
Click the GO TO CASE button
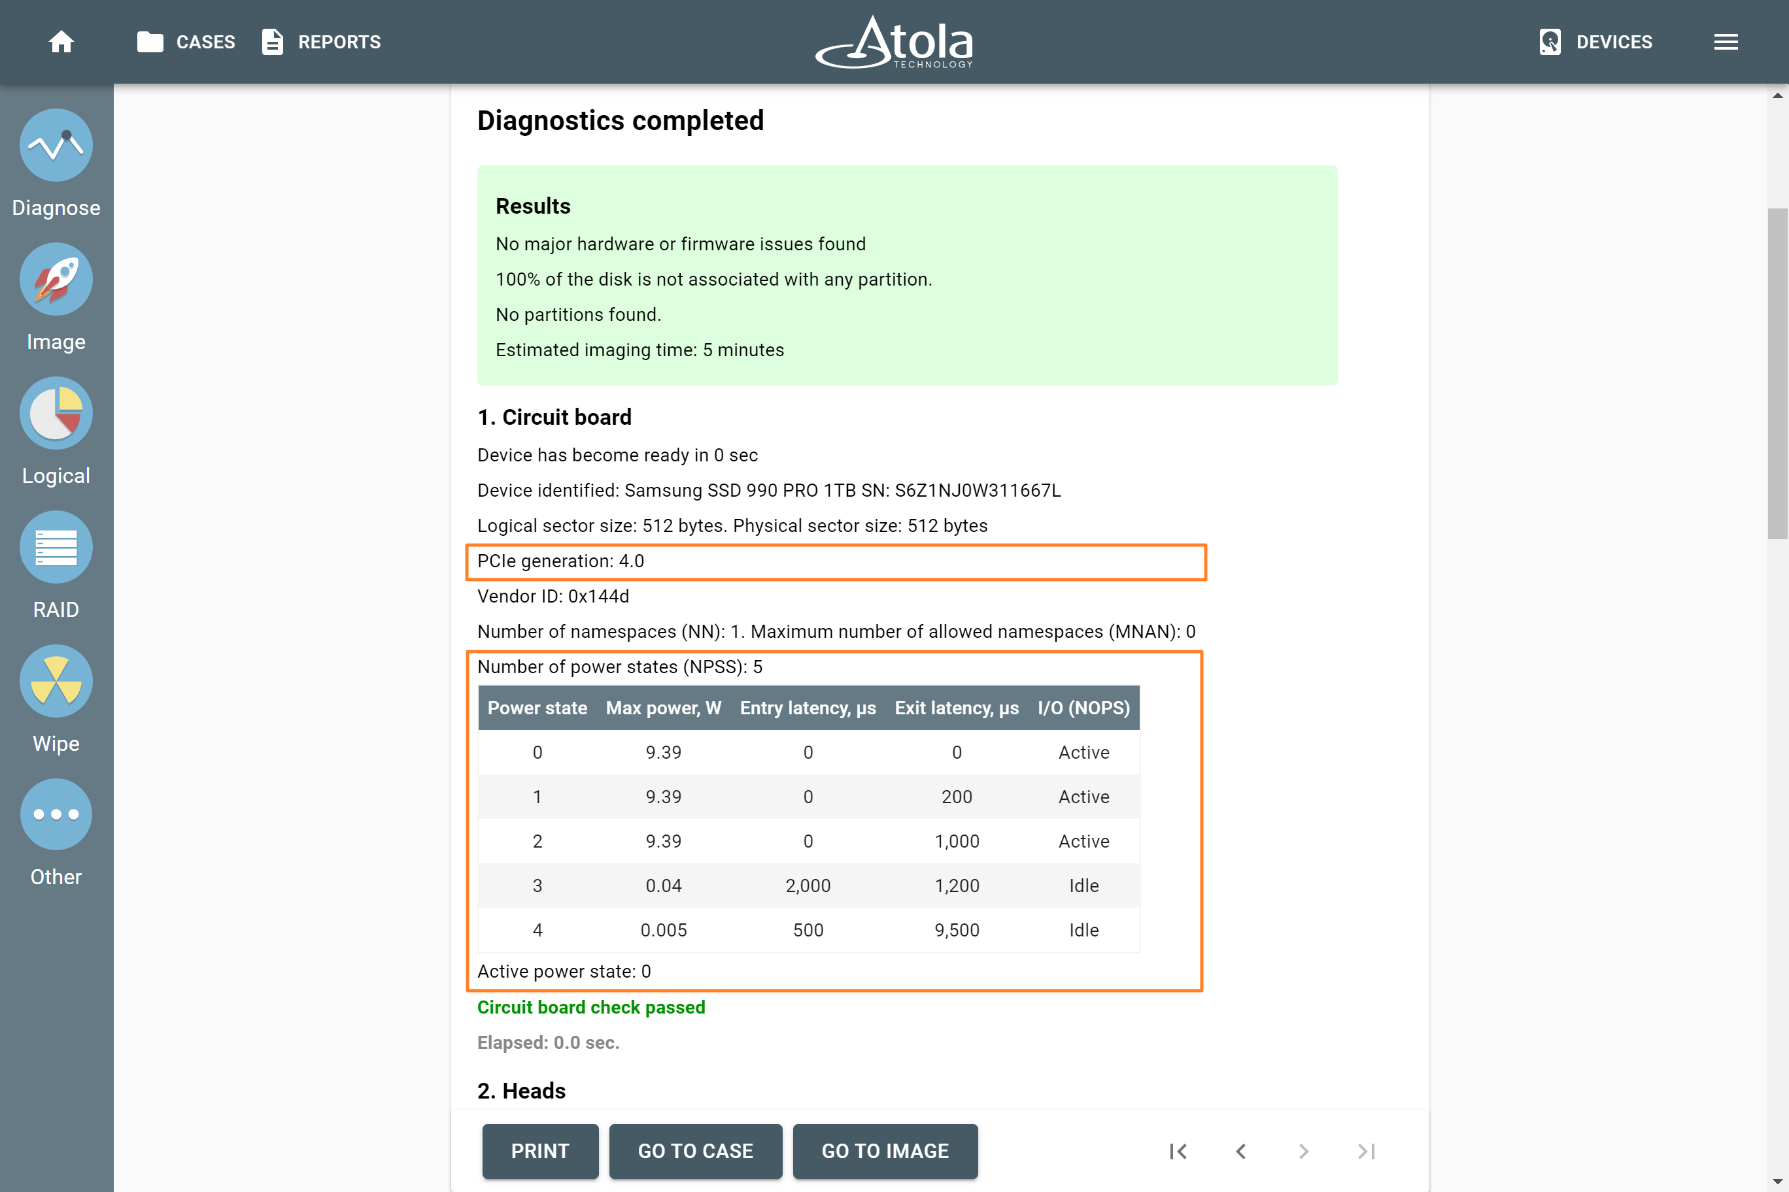[695, 1151]
